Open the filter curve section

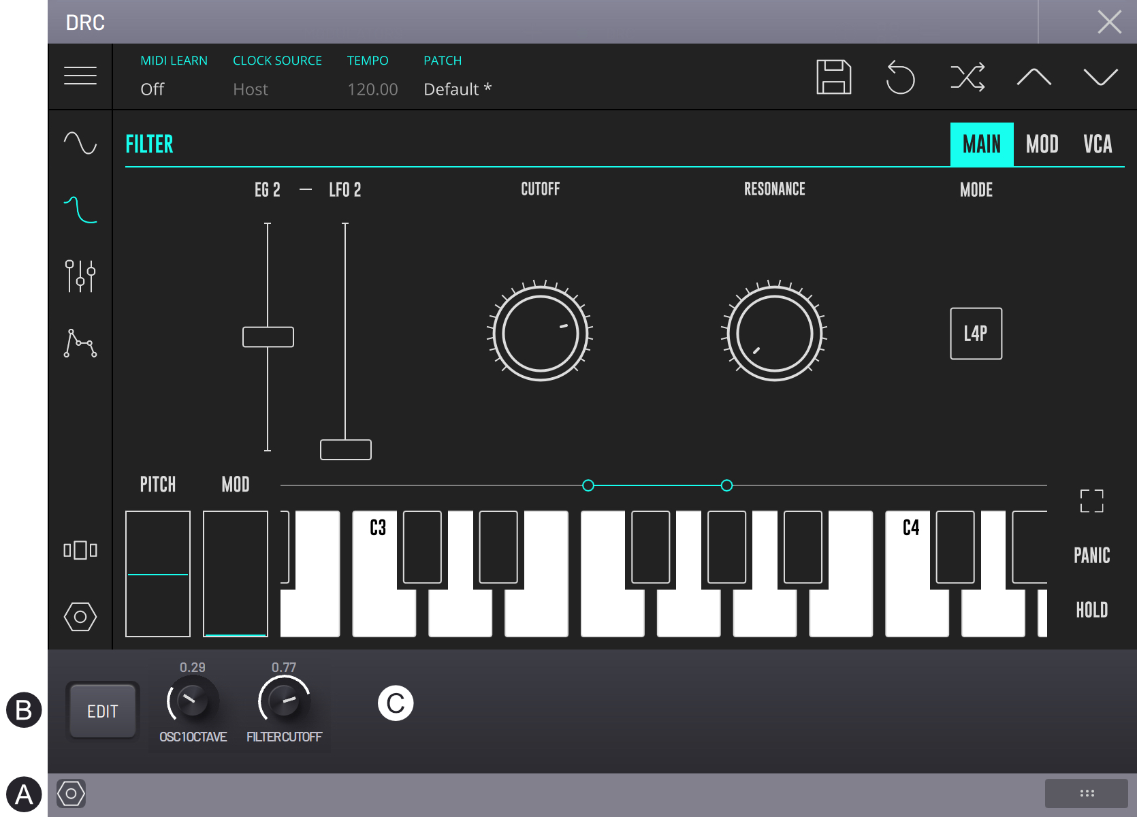80,210
